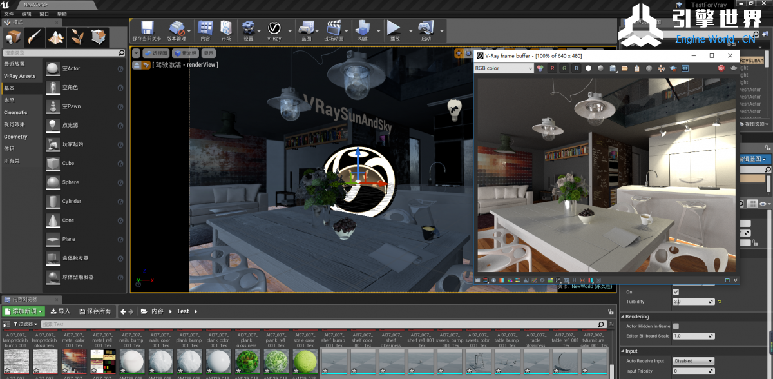
Task: Click the 导入 import button
Action: 61,311
